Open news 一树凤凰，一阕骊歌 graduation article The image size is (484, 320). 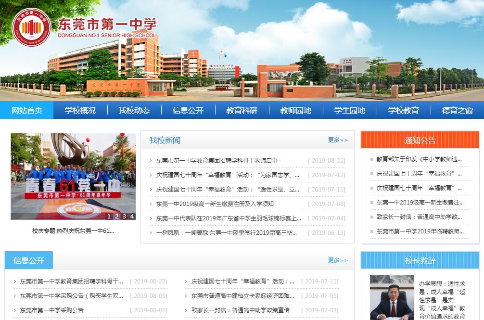pos(227,233)
